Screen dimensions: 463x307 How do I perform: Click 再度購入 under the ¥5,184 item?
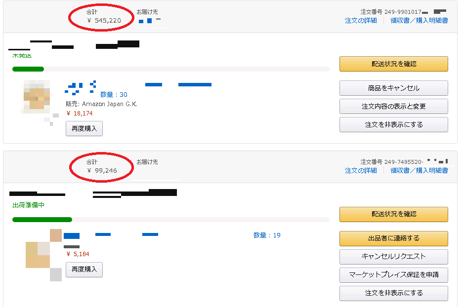point(84,269)
